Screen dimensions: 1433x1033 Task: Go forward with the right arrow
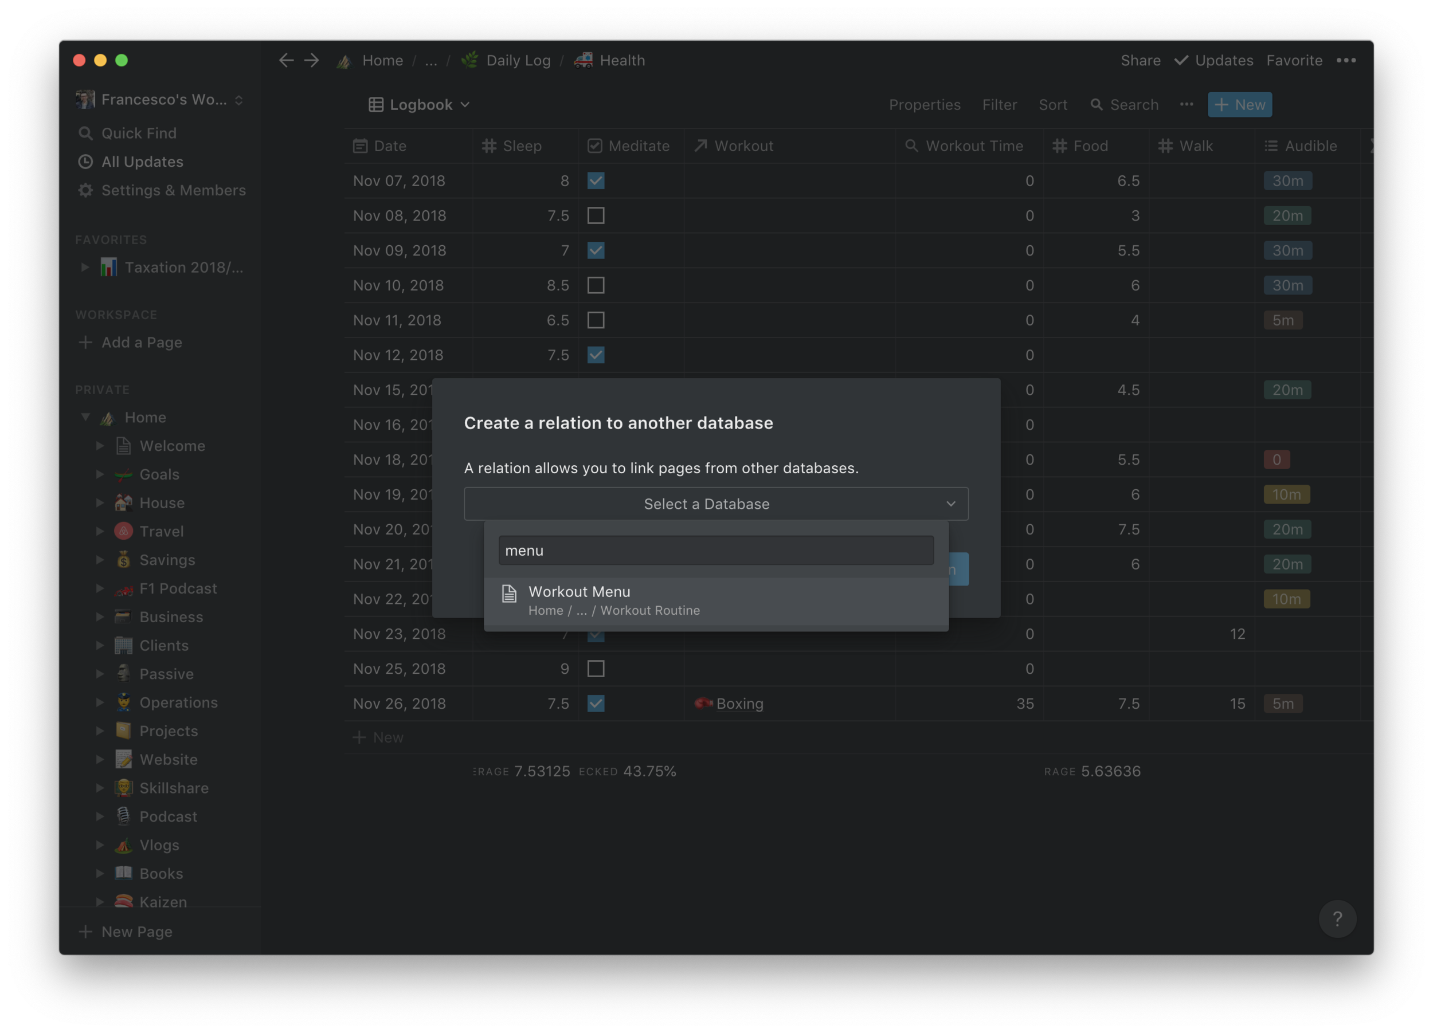pos(311,60)
